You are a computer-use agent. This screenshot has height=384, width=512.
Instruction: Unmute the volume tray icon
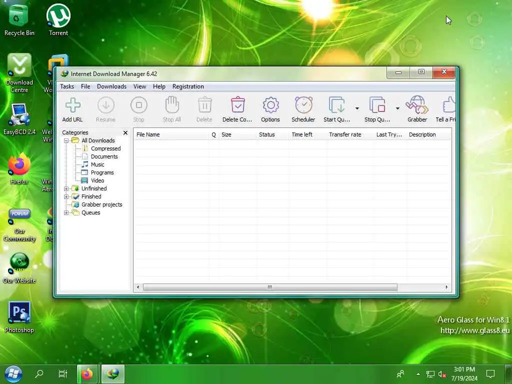coord(442,374)
